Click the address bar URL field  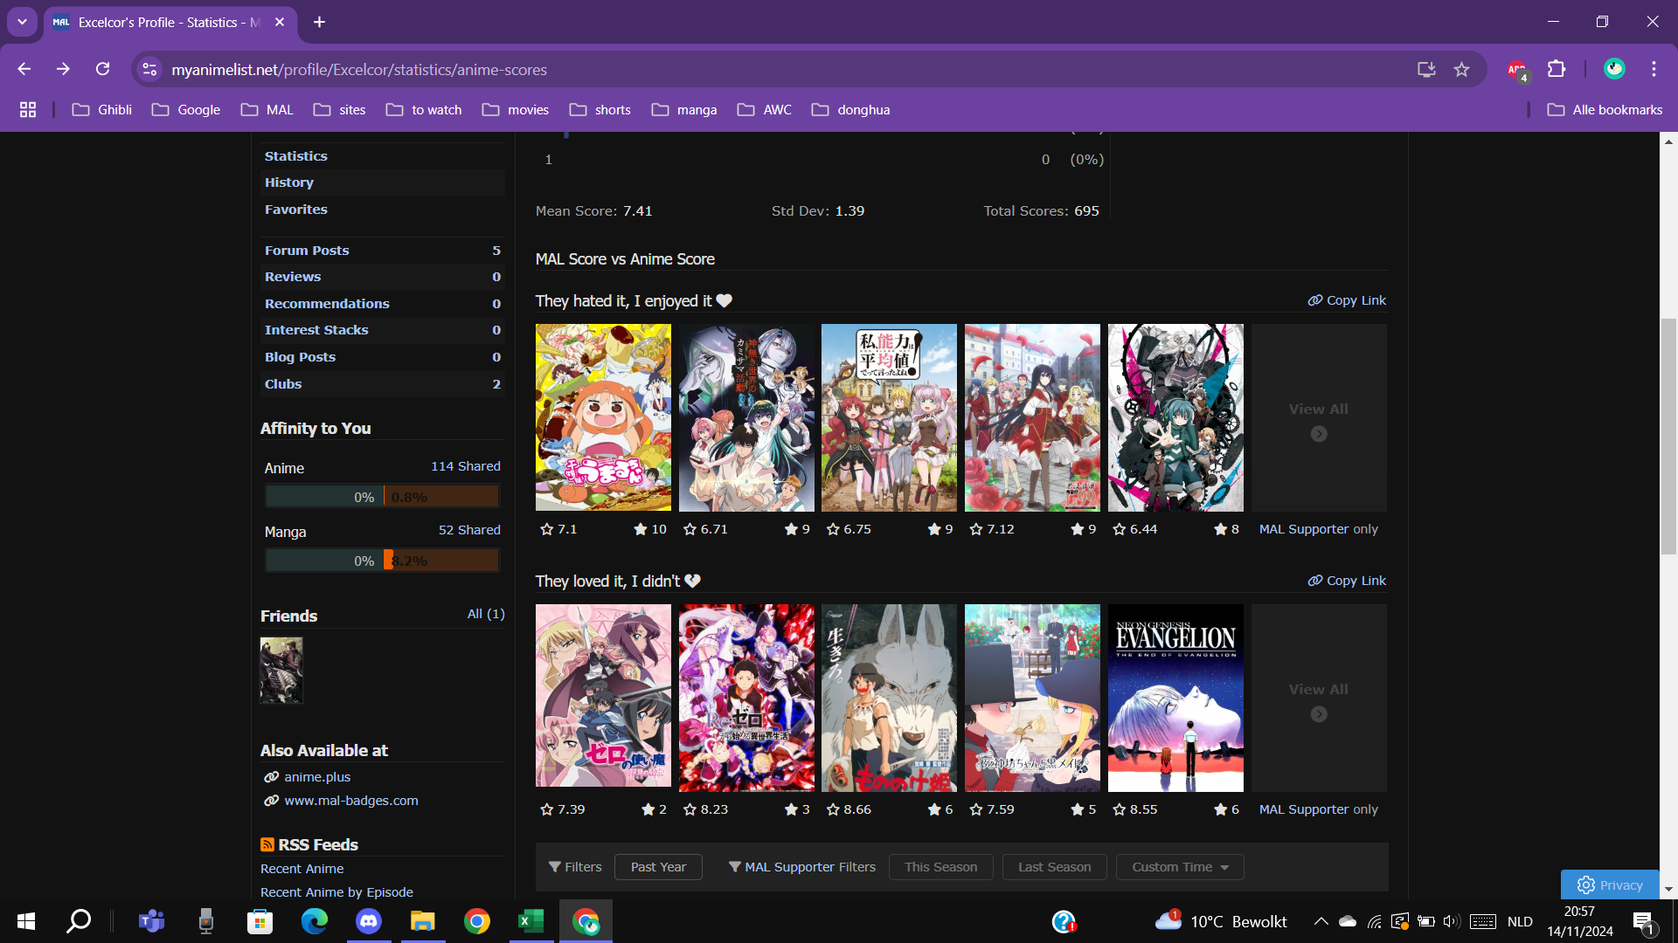(x=787, y=69)
